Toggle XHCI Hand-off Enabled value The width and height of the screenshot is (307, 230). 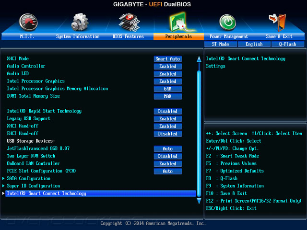pyautogui.click(x=168, y=126)
